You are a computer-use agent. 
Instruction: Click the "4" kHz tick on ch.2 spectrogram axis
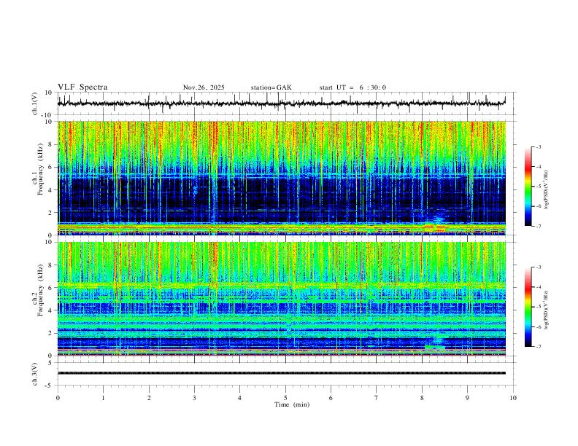50,310
